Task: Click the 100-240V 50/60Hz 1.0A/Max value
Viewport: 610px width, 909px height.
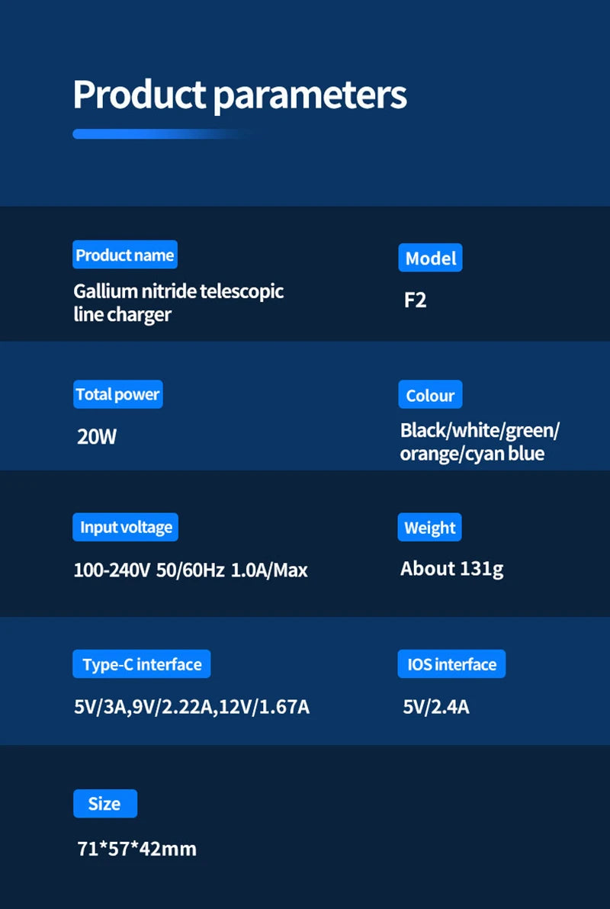Action: point(191,570)
